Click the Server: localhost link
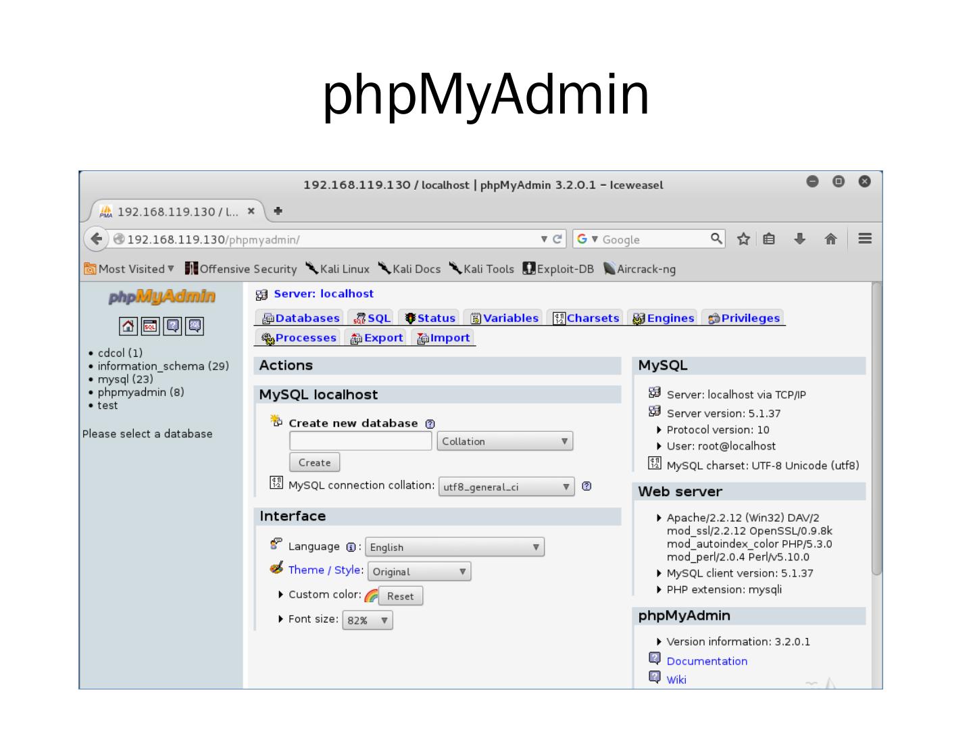The image size is (973, 730). pyautogui.click(x=324, y=294)
